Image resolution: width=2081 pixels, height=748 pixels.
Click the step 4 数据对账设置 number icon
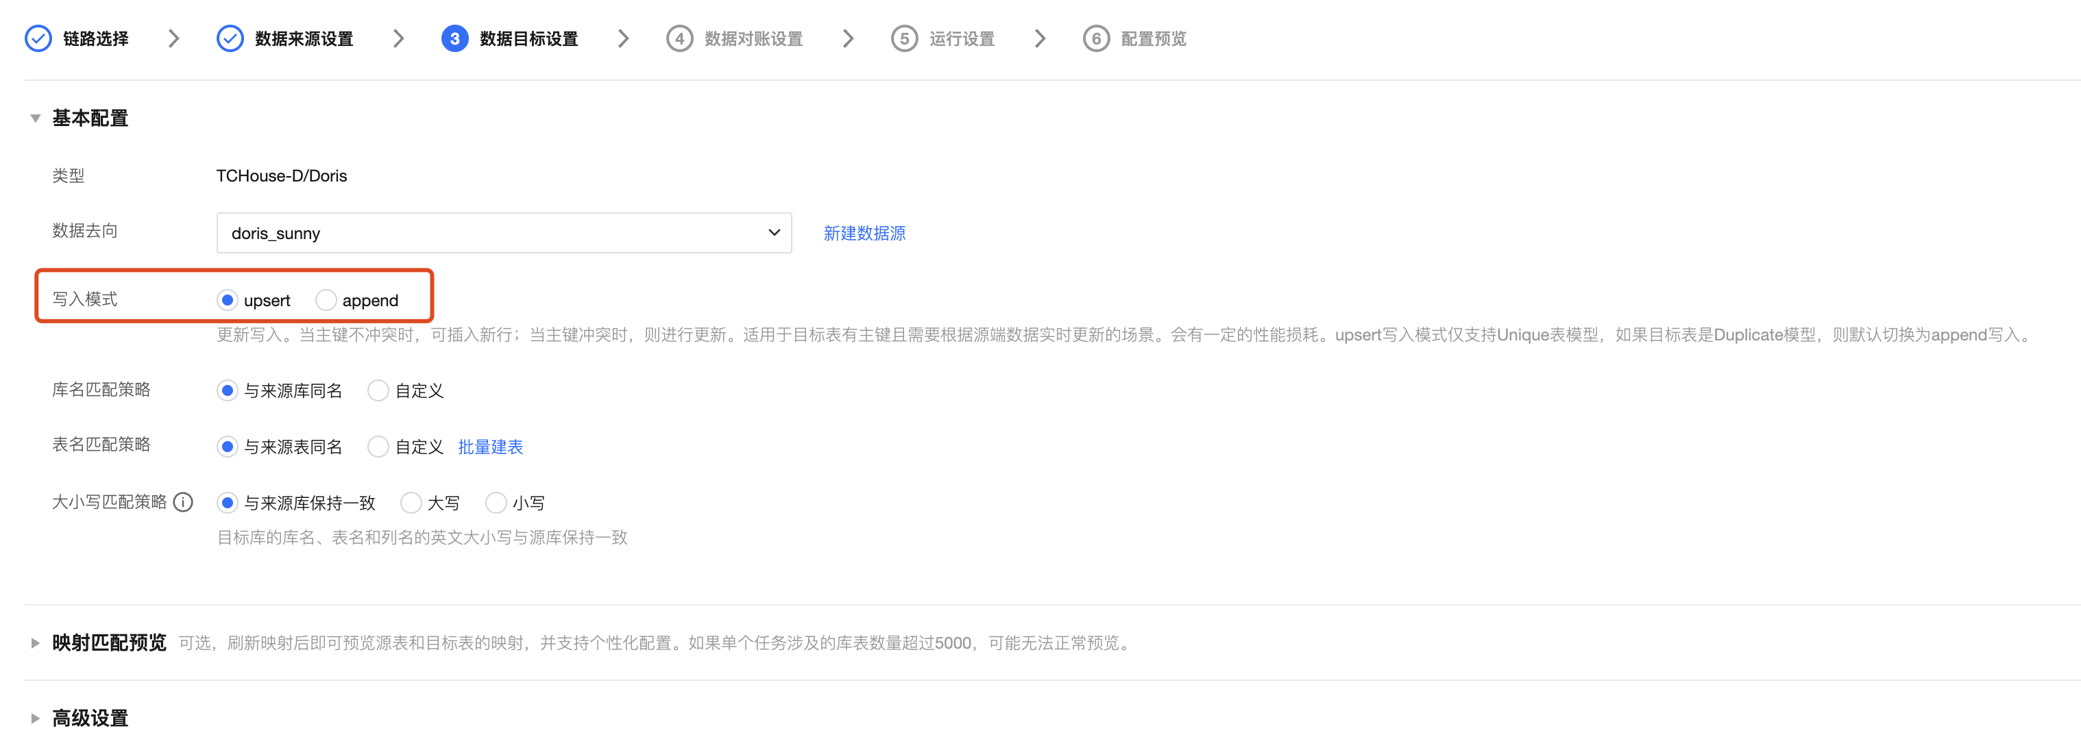(x=679, y=38)
